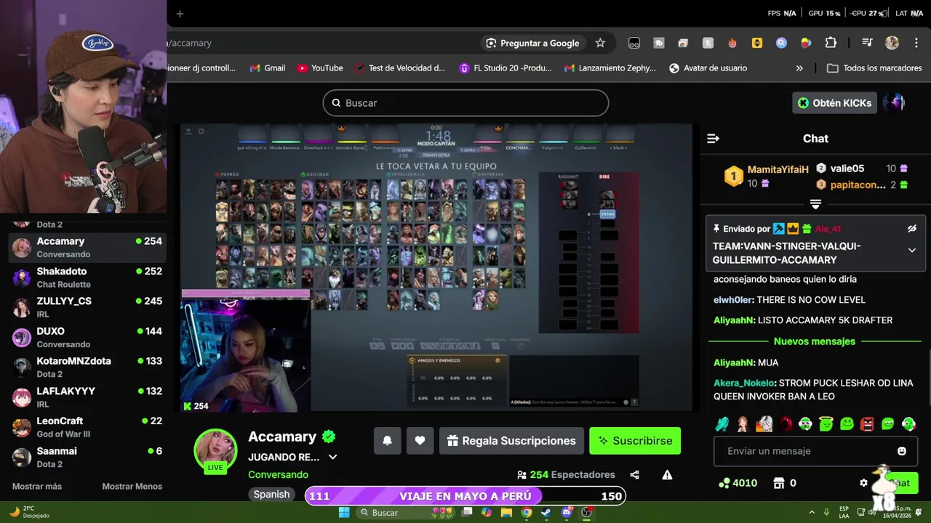Viewport: 931px width, 523px height.
Task: Click the Nuevos mensajes divider link
Action: tap(815, 341)
